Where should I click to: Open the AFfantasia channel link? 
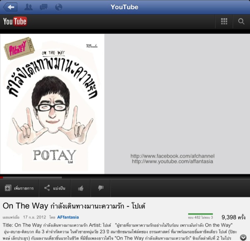[68, 217]
